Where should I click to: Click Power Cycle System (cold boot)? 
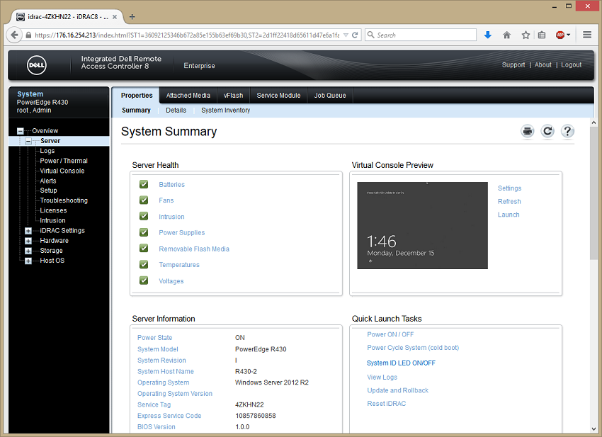(413, 348)
